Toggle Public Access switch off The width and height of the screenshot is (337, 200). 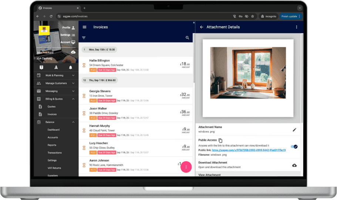[294, 146]
